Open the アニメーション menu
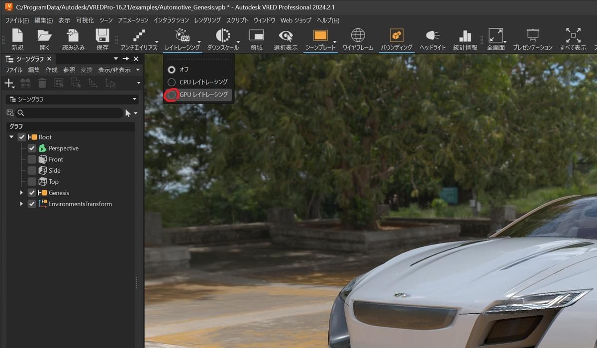The width and height of the screenshot is (597, 348). coord(133,20)
